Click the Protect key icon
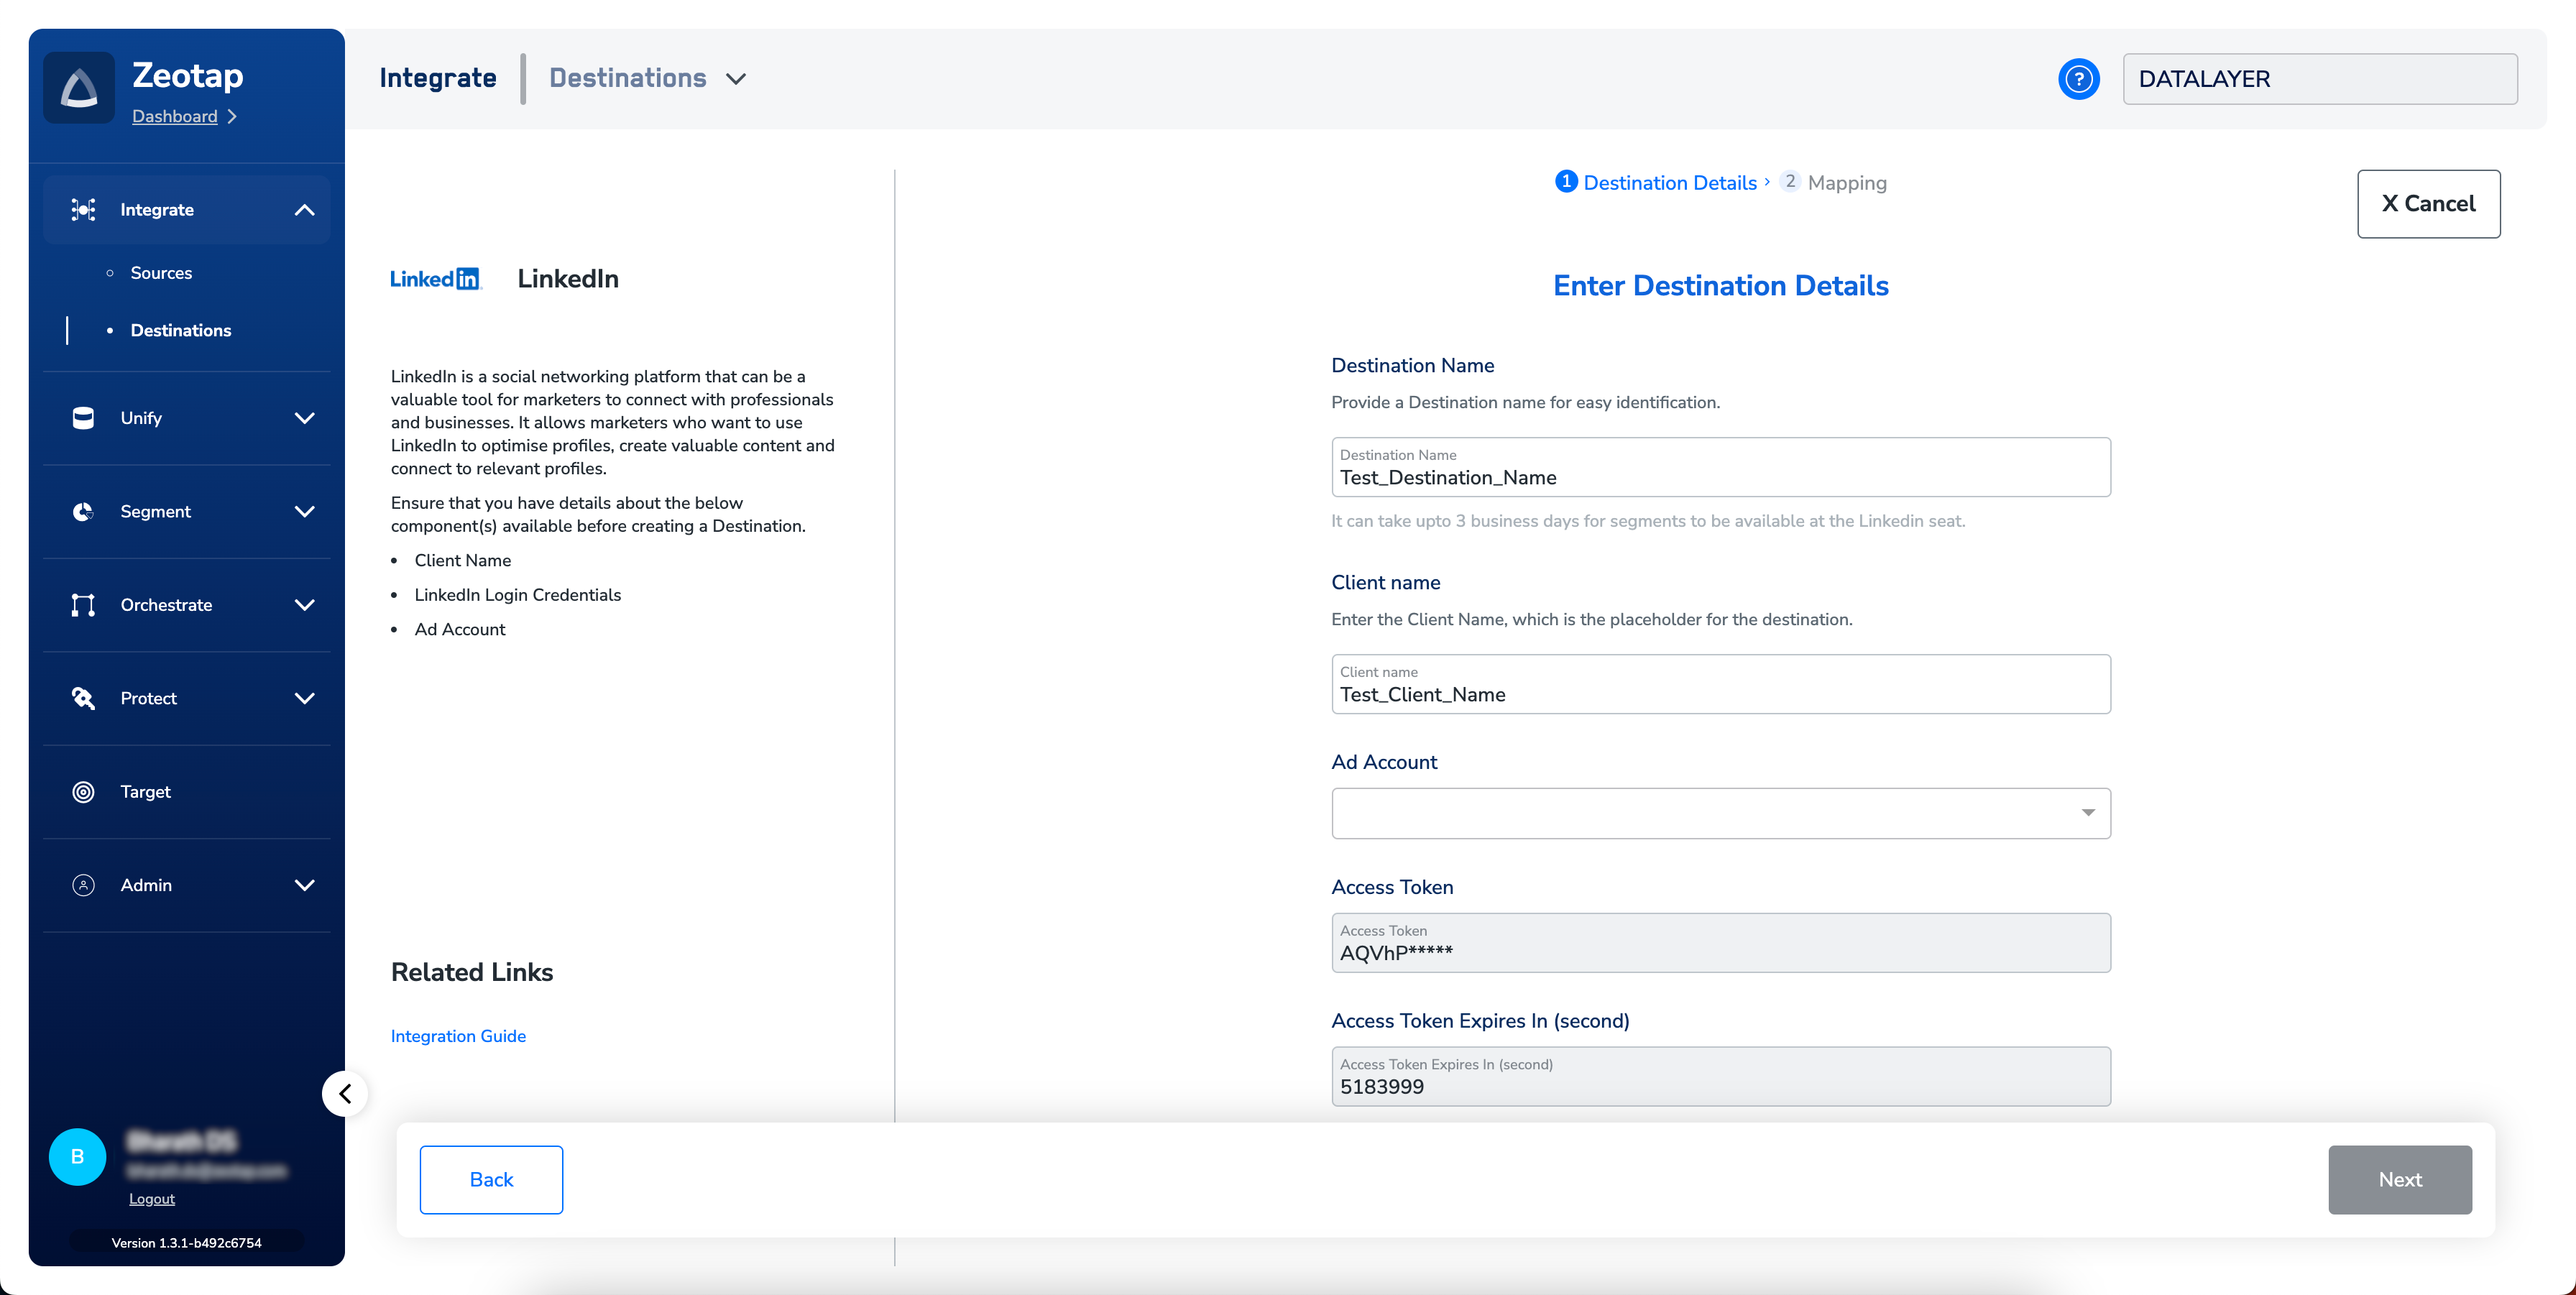 pos(83,698)
